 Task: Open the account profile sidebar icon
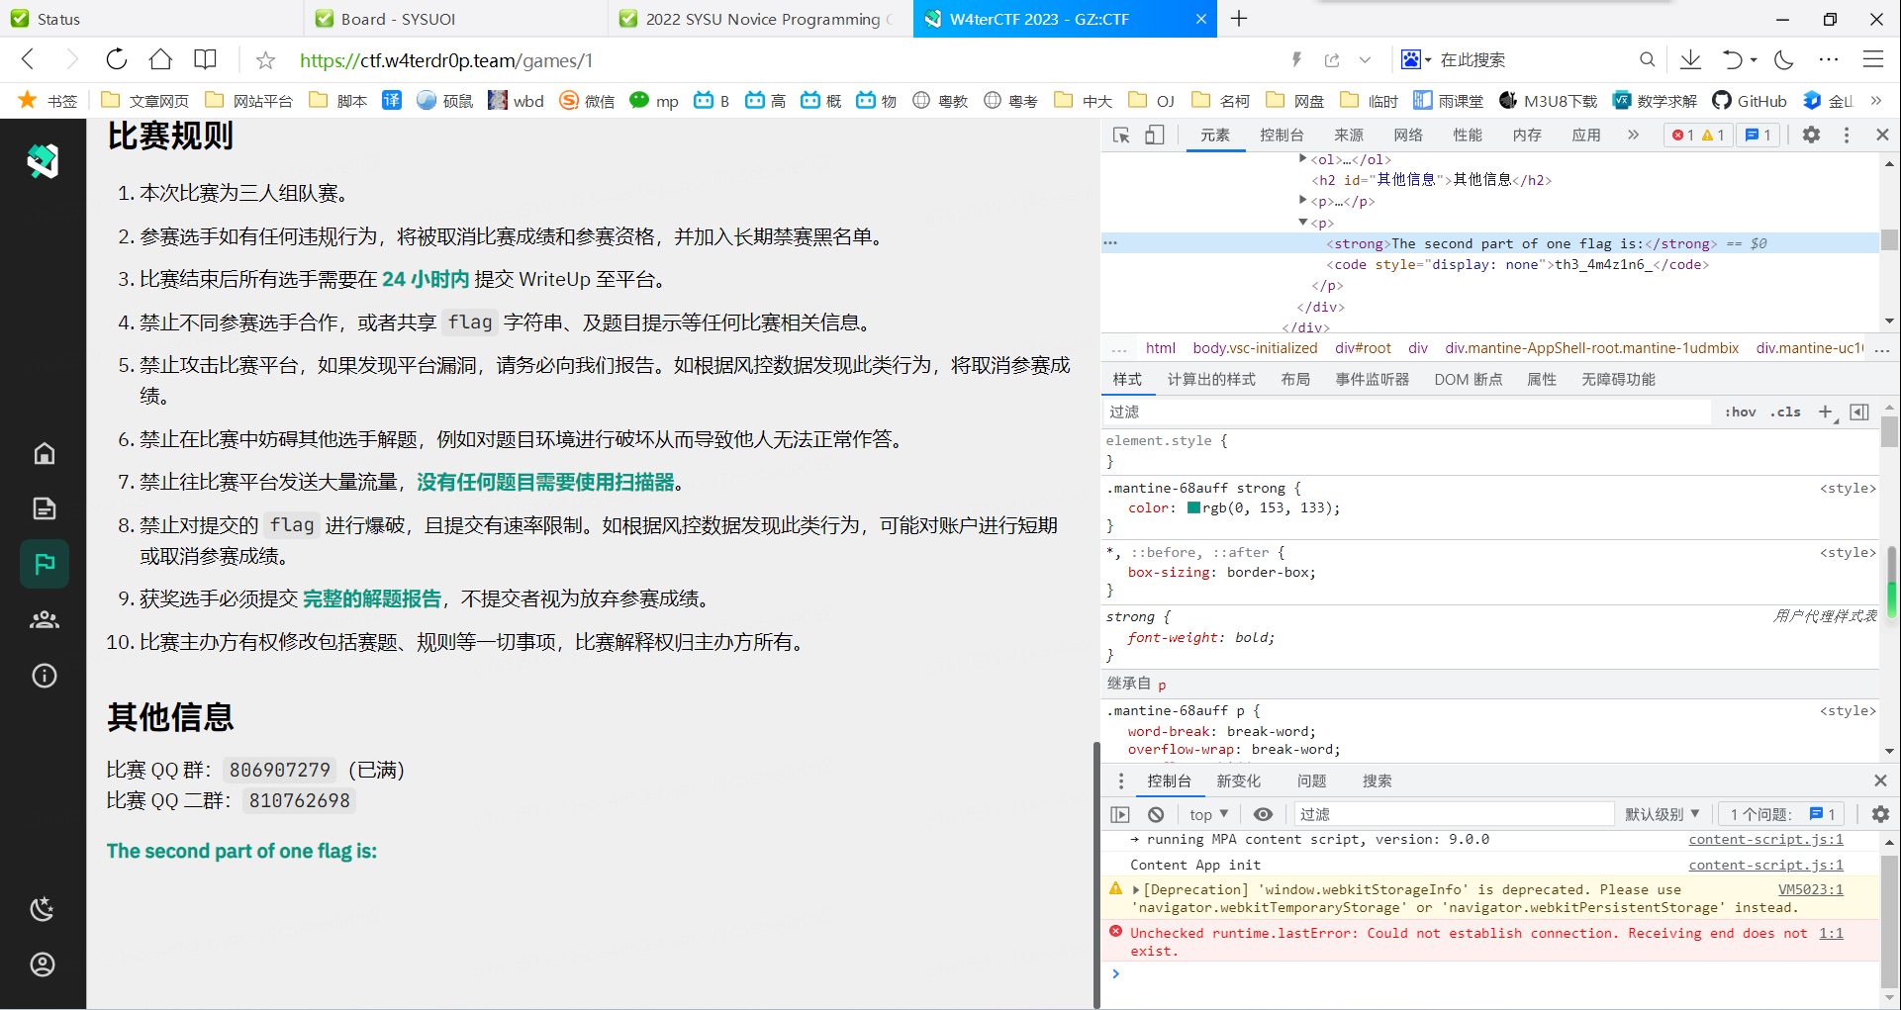43,964
